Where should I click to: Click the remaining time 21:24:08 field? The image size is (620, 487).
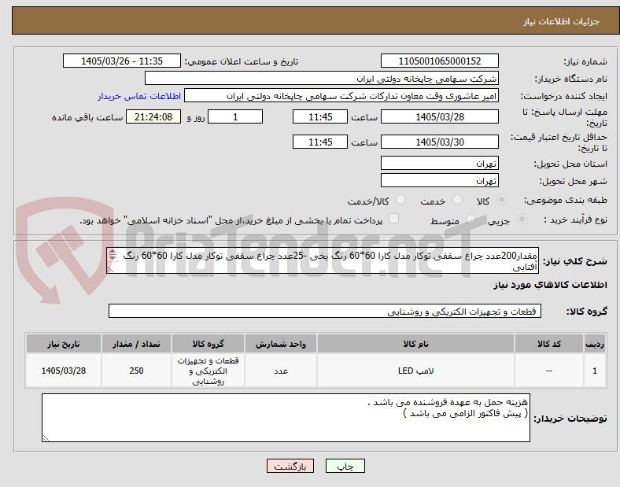coord(153,117)
